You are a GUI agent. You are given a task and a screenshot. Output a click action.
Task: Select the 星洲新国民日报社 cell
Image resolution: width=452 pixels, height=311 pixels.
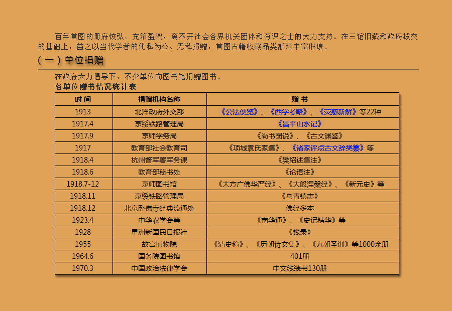coord(159,232)
